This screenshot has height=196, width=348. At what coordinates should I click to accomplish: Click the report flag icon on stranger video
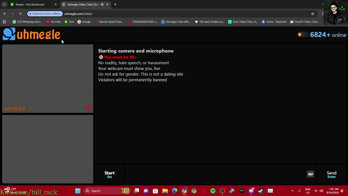click(x=89, y=108)
